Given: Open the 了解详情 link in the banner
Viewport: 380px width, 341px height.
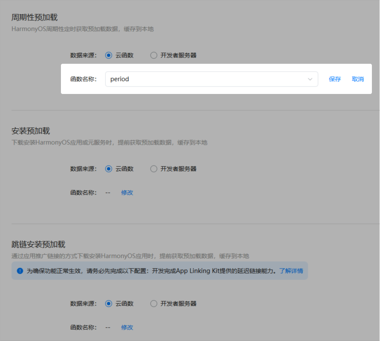Looking at the screenshot, I should [291, 271].
